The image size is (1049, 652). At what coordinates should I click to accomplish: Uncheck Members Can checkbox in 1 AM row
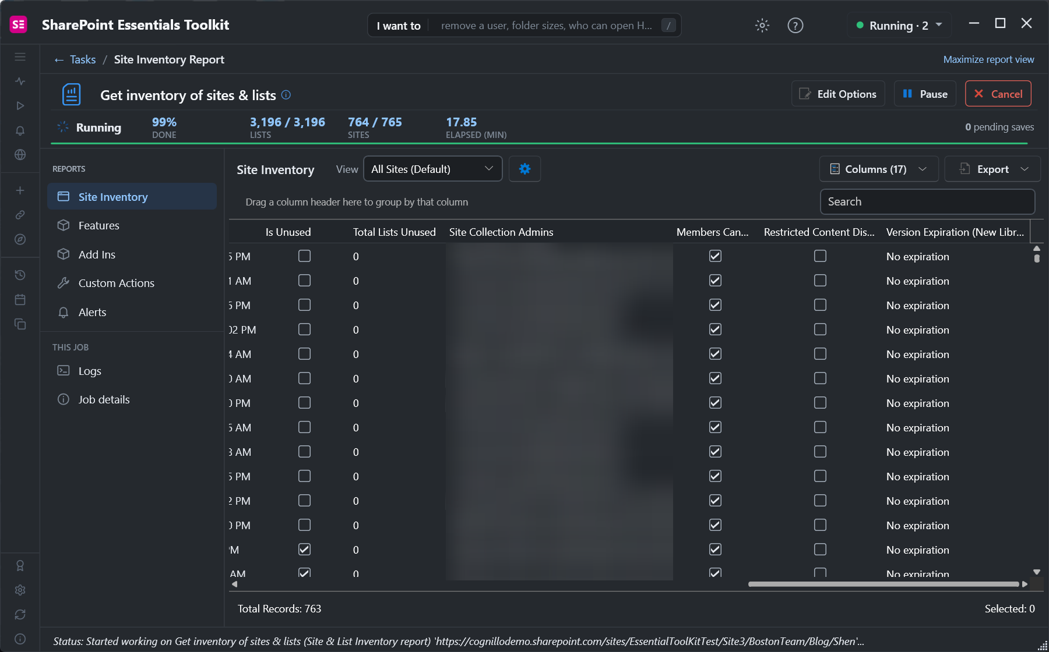[x=715, y=281]
